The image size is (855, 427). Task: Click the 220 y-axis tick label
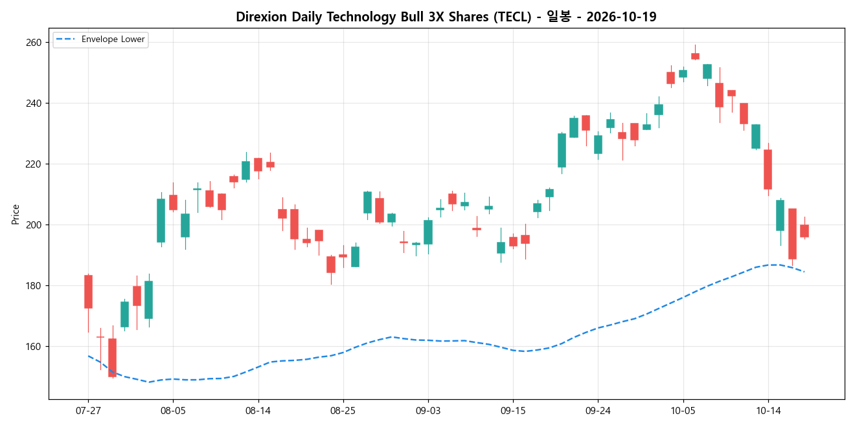pyautogui.click(x=34, y=164)
